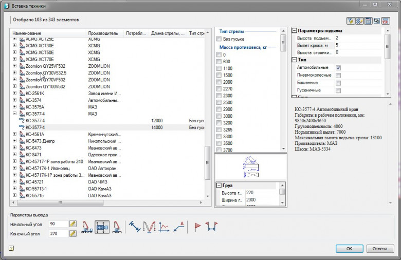Check counterweight mass 3265 checkbox

click(219, 130)
